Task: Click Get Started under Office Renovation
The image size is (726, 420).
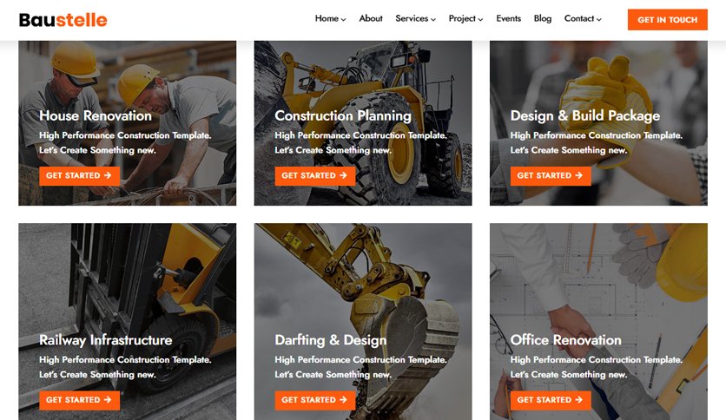Action: (551, 400)
